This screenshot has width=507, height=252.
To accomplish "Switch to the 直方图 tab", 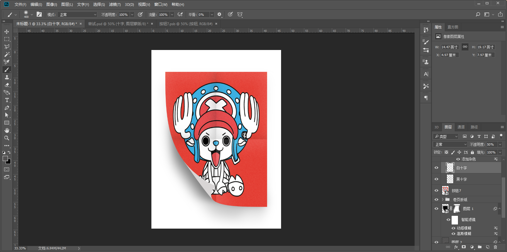I will tap(453, 27).
